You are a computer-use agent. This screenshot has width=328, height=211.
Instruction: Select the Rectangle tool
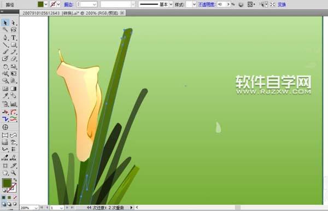(14, 45)
